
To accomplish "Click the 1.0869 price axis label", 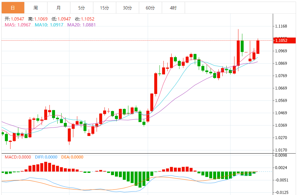I will [x=281, y=63].
